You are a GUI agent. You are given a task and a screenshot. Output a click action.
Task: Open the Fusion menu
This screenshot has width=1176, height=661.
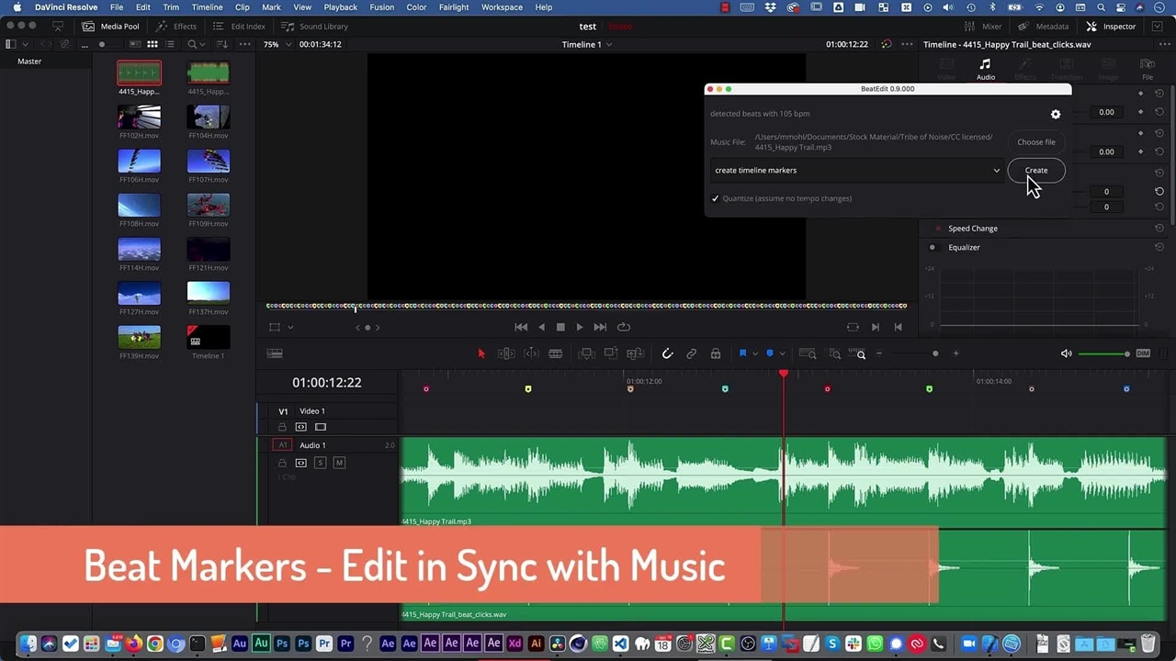pyautogui.click(x=381, y=7)
